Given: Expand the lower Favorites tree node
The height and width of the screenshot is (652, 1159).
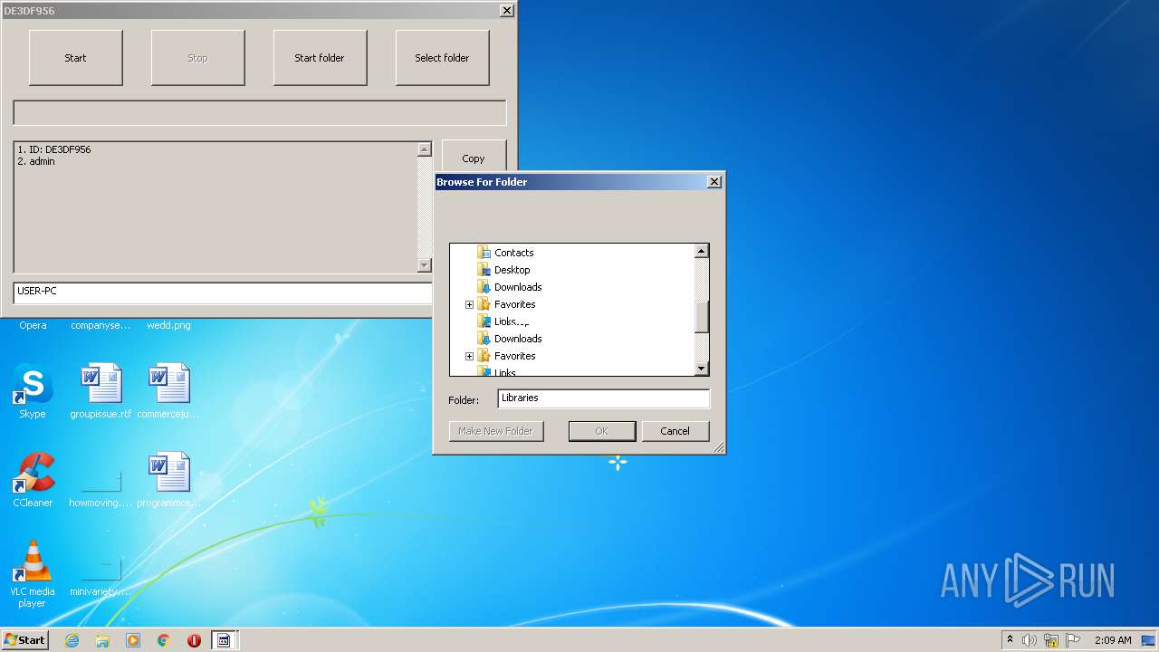Looking at the screenshot, I should 469,356.
